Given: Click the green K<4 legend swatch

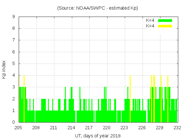Looking at the screenshot, I should pos(165,20).
